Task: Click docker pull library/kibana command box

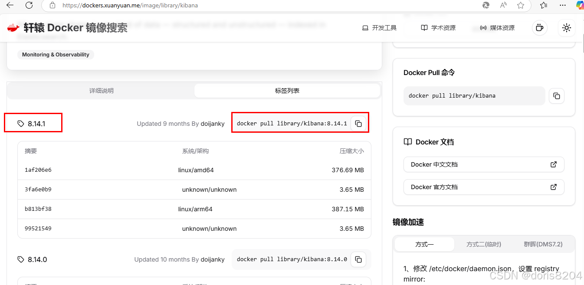Action: point(474,96)
